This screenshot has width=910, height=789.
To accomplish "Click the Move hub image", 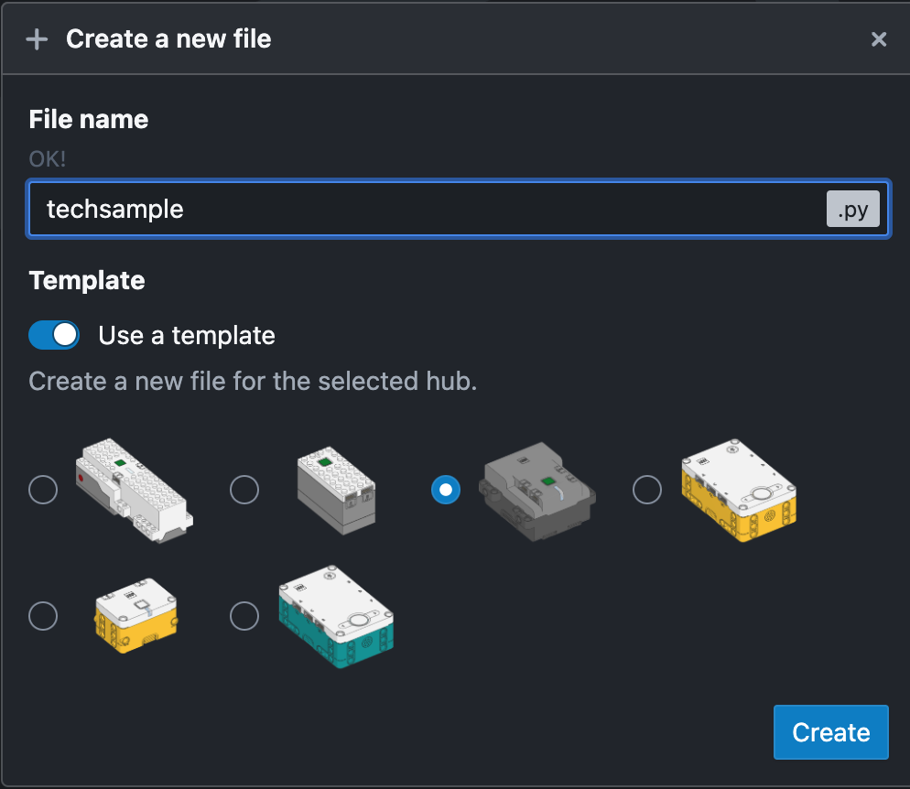I will (134, 491).
